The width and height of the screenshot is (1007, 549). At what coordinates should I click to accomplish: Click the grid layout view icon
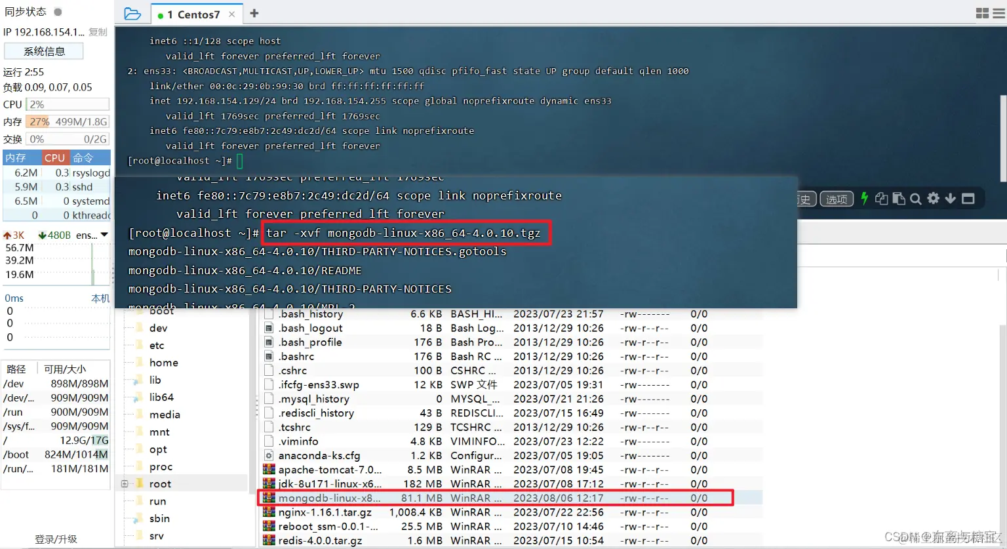(x=982, y=13)
